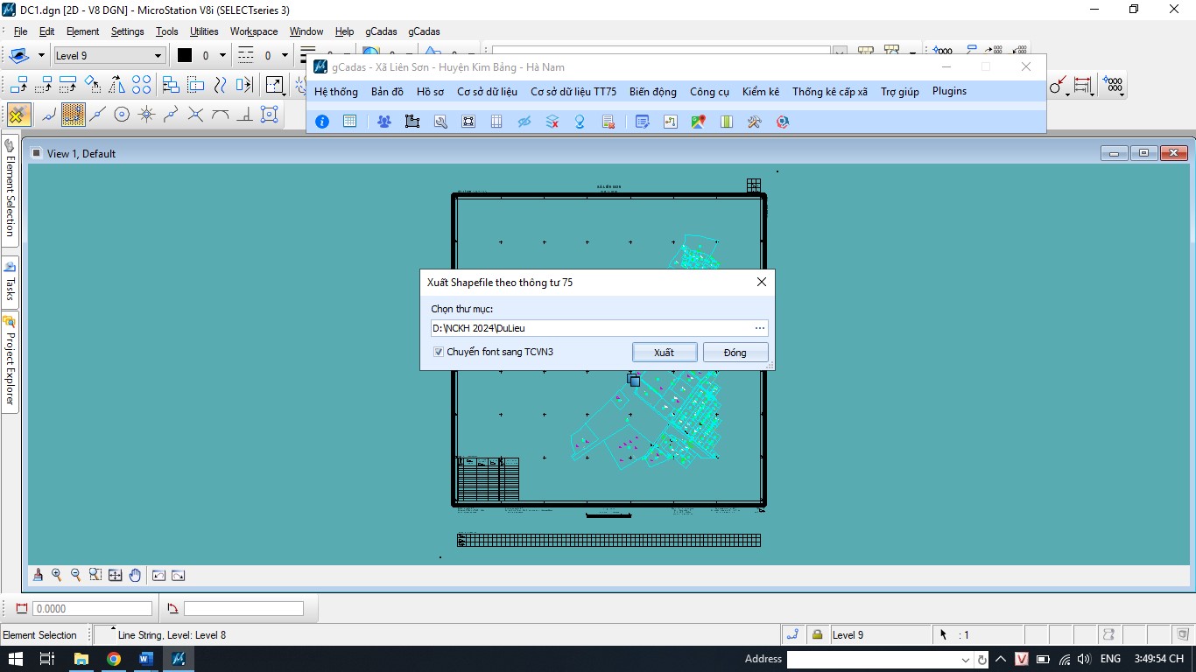This screenshot has width=1196, height=672.
Task: Open the 'Biến động' menu in gCadas
Action: point(652,91)
